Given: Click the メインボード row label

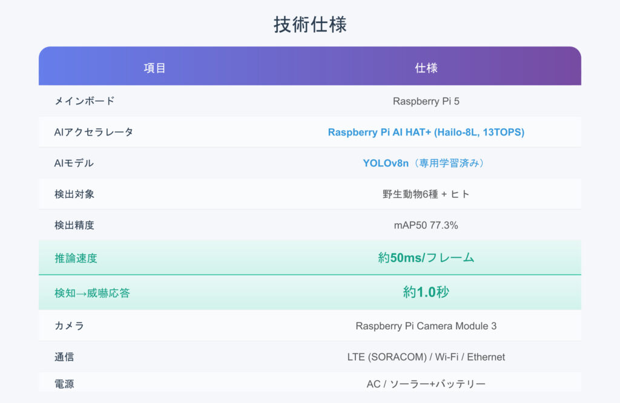Looking at the screenshot, I should tap(84, 101).
